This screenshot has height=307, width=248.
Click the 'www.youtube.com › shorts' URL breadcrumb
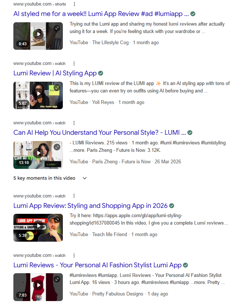coord(40,4)
